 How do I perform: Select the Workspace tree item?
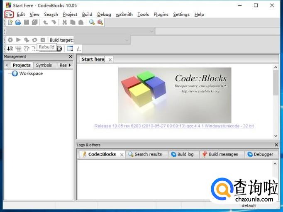(31, 73)
